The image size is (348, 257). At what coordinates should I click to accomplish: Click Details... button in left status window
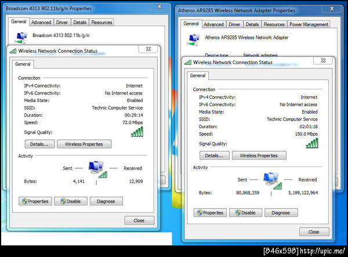pyautogui.click(x=39, y=144)
